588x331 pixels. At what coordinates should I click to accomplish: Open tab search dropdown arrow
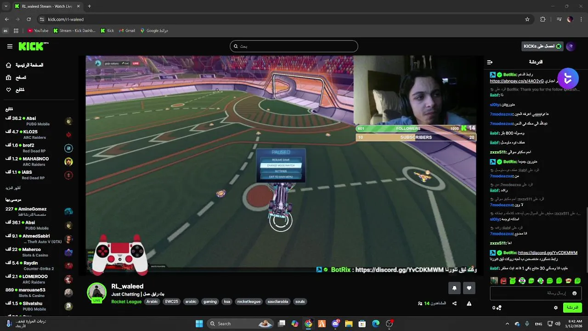(6, 6)
